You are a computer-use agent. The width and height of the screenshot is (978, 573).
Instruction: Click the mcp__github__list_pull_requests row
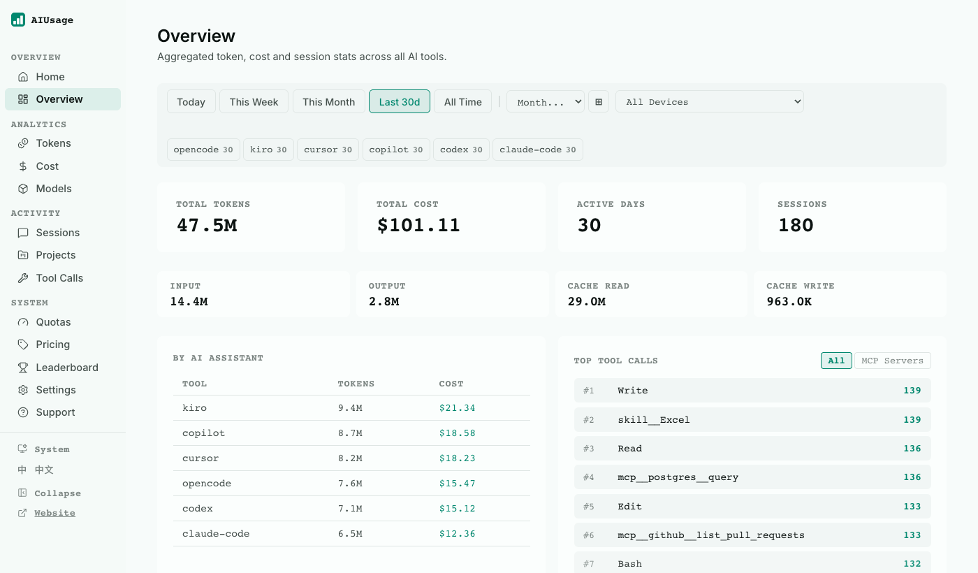tap(752, 535)
